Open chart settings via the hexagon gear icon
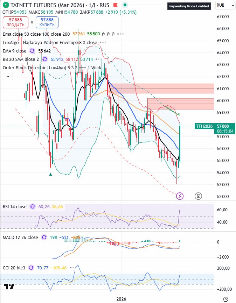 pyautogui.click(x=226, y=299)
